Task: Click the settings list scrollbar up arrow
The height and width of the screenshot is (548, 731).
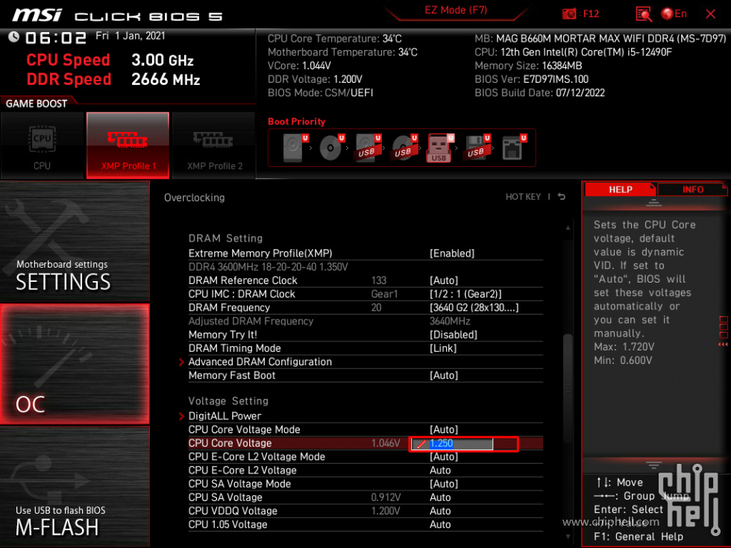Action: pos(568,227)
